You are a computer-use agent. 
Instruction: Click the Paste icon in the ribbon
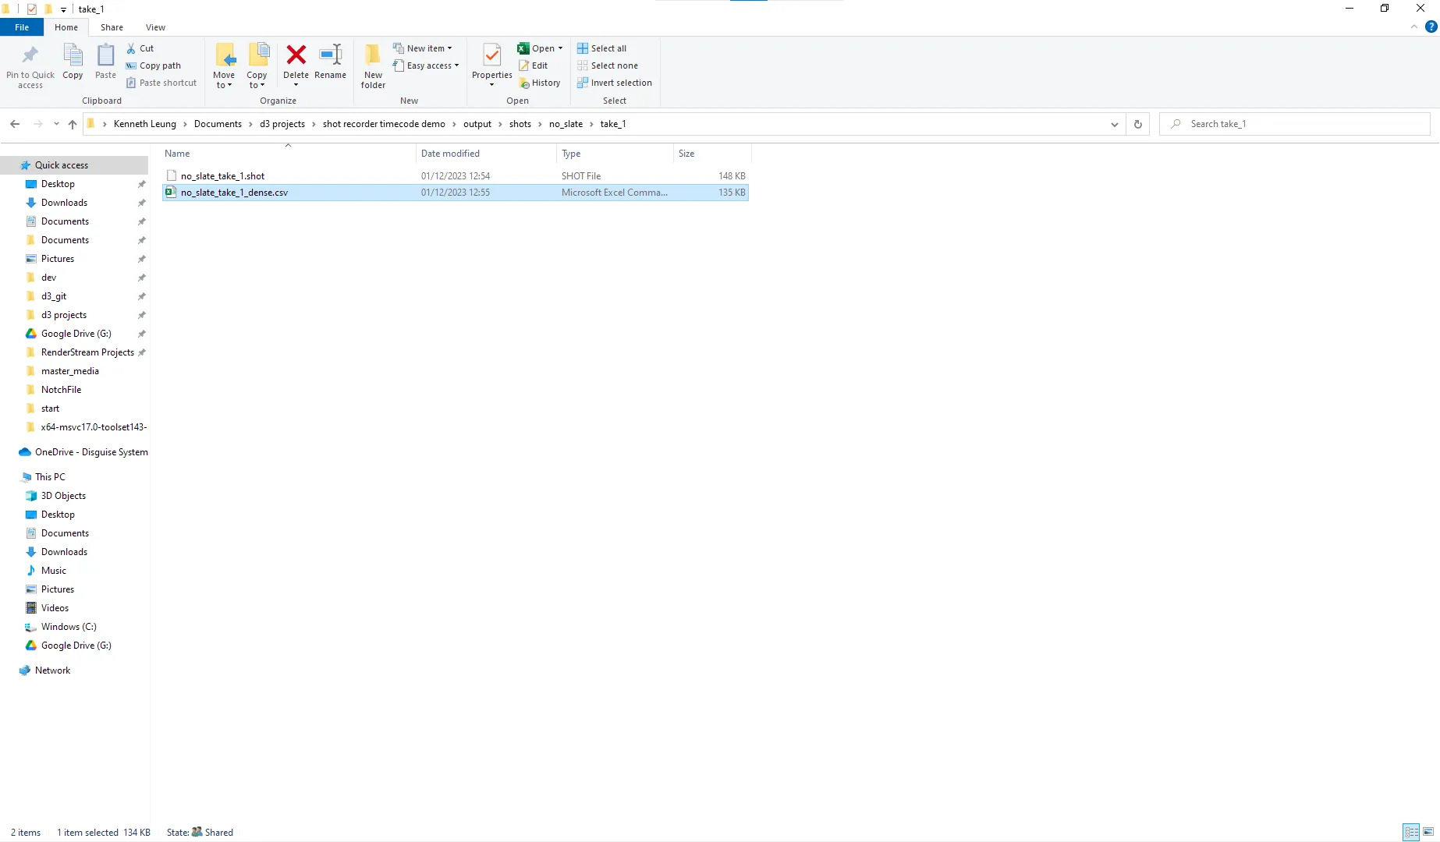point(105,62)
